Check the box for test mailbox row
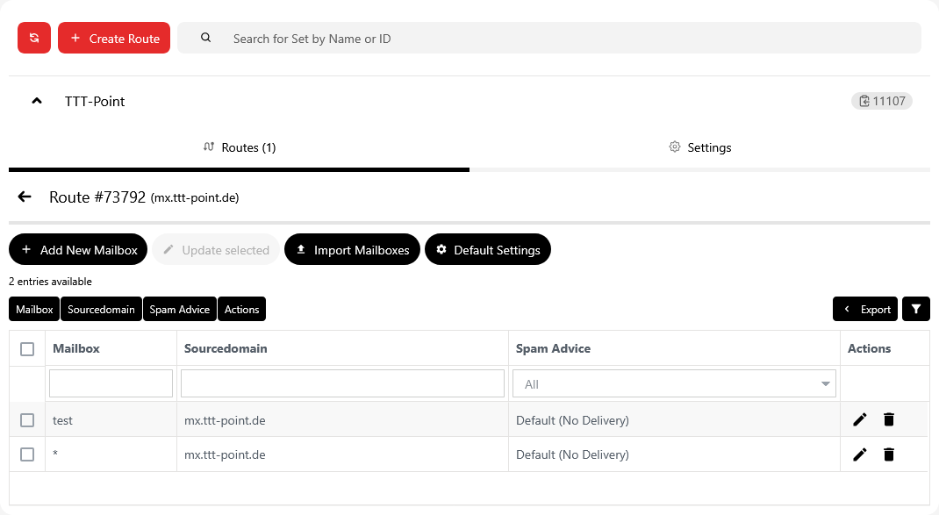The width and height of the screenshot is (939, 515). (27, 420)
